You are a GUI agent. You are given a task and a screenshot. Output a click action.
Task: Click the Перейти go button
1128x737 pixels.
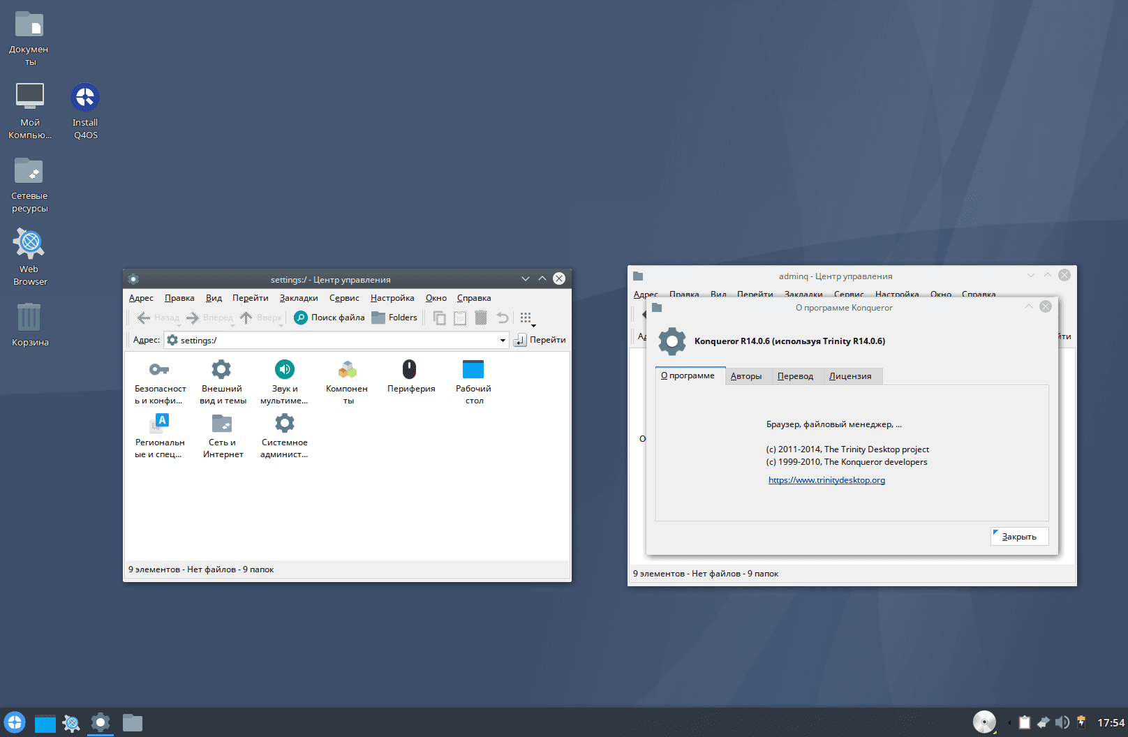[x=540, y=340]
